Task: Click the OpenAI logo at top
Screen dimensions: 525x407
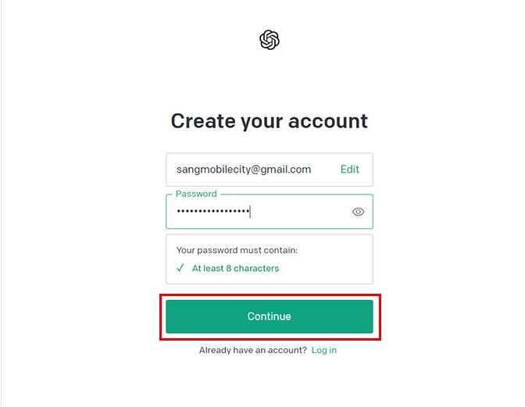Action: pos(270,40)
